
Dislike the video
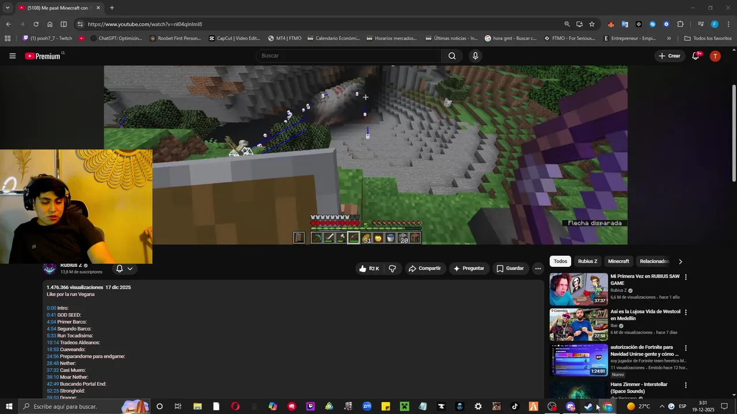[x=392, y=269]
